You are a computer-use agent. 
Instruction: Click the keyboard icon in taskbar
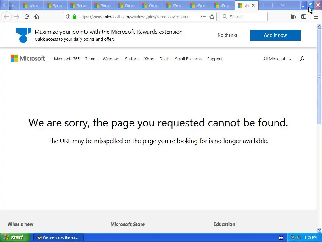pyautogui.click(x=281, y=238)
